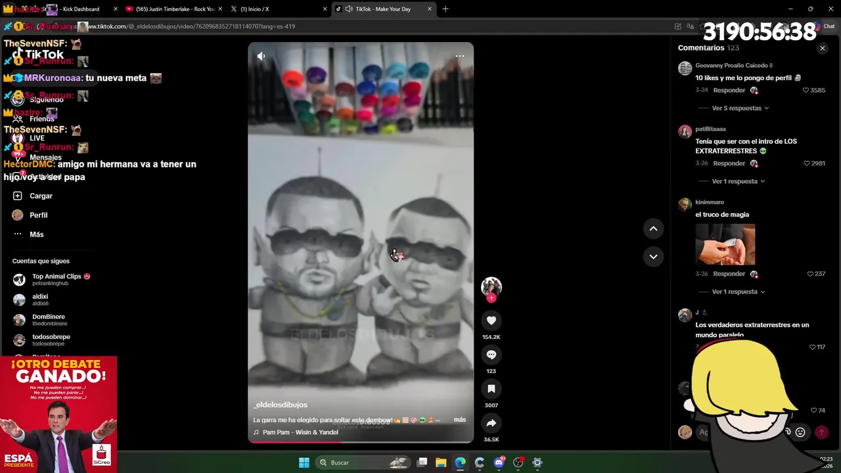Switch to Justin Timberlake YouTube tab
841x473 pixels.
[173, 9]
